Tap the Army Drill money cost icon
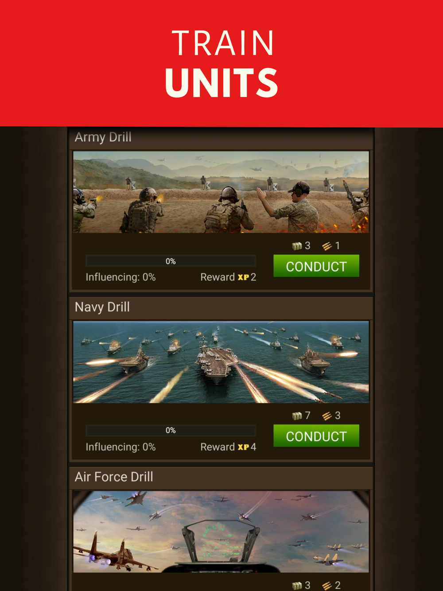443x591 pixels. click(x=297, y=246)
